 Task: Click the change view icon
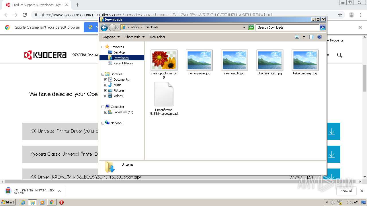click(297, 37)
